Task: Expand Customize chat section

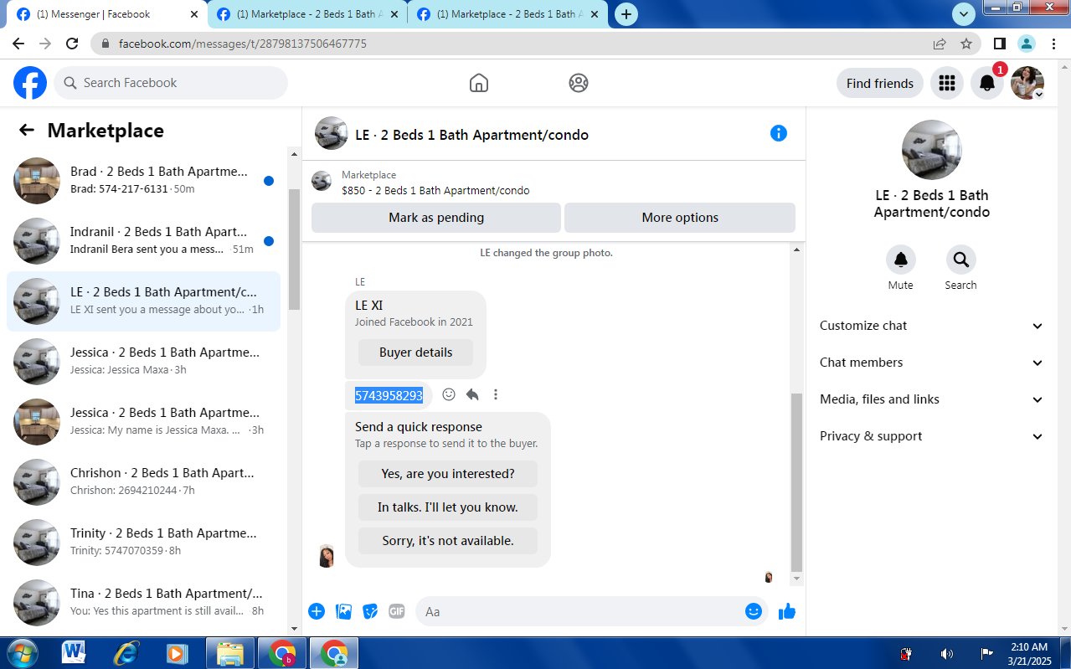Action: click(x=931, y=326)
